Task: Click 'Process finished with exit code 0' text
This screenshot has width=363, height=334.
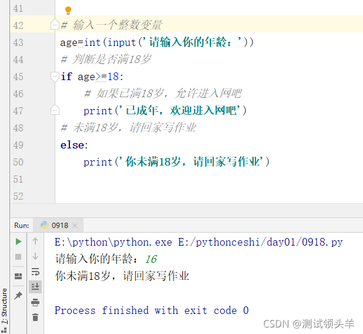Action: coord(152,310)
